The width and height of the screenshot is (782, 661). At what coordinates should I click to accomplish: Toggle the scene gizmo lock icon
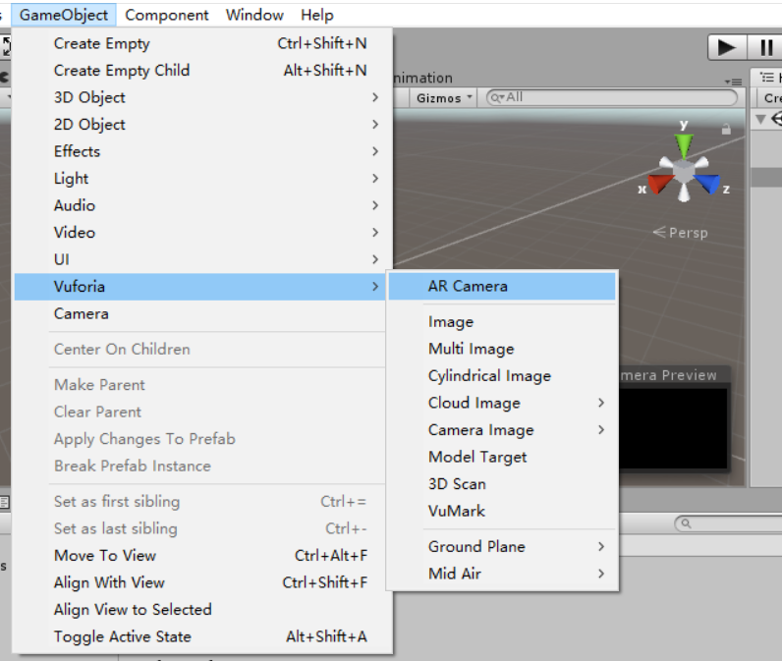pos(726,129)
